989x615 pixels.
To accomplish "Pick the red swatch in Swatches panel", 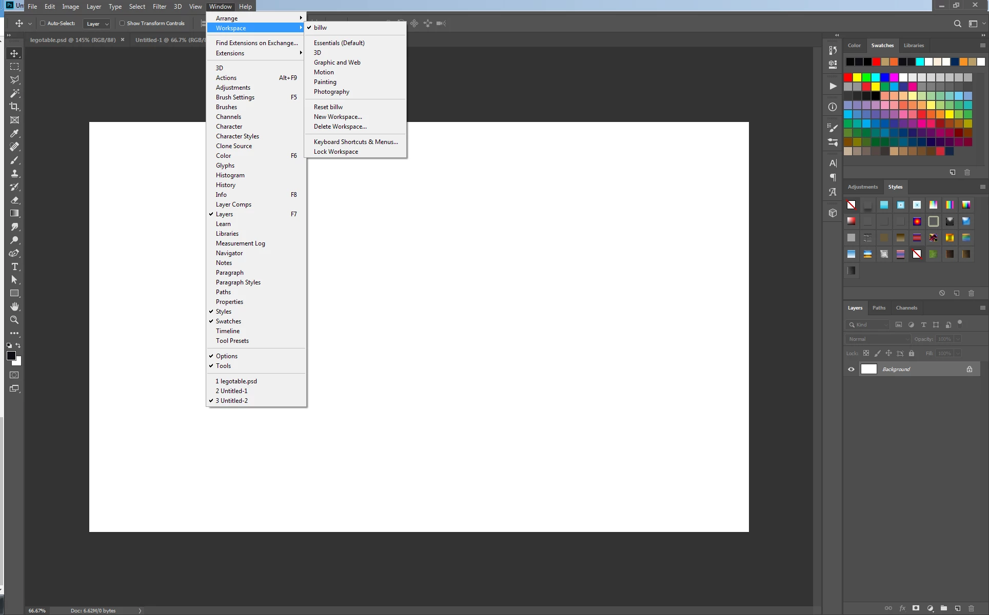I will click(x=848, y=77).
